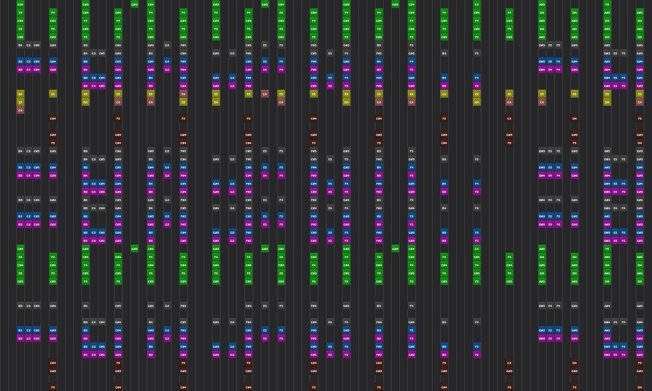This screenshot has height=391, width=652.
Task: Select the topmost blue B2 in the leftmost column
Action: click(20, 61)
